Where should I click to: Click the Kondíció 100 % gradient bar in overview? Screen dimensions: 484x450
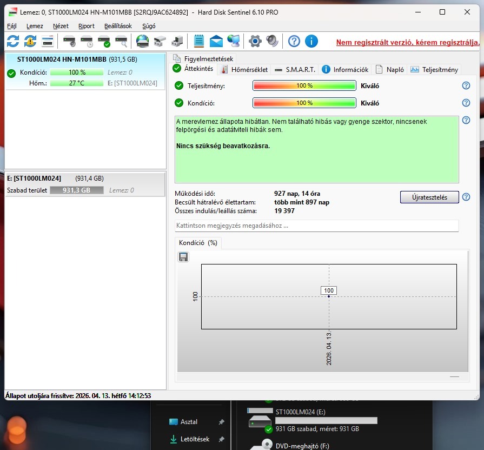304,103
